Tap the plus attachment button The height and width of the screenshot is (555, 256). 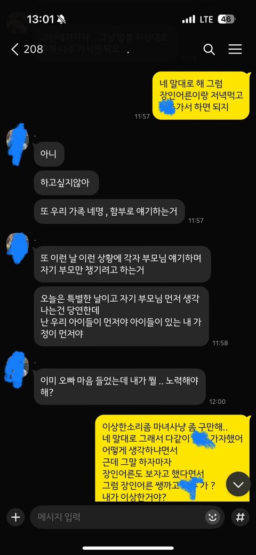pos(15,517)
